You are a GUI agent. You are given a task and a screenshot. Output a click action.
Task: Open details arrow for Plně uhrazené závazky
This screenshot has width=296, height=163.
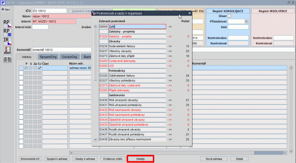170,100
